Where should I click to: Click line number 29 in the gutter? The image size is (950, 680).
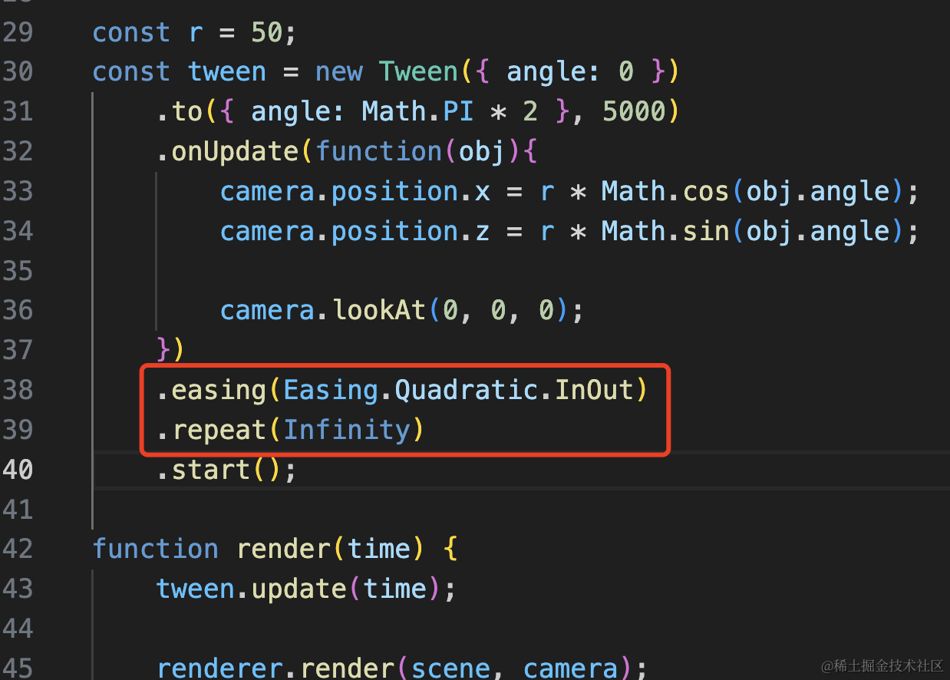(x=17, y=32)
